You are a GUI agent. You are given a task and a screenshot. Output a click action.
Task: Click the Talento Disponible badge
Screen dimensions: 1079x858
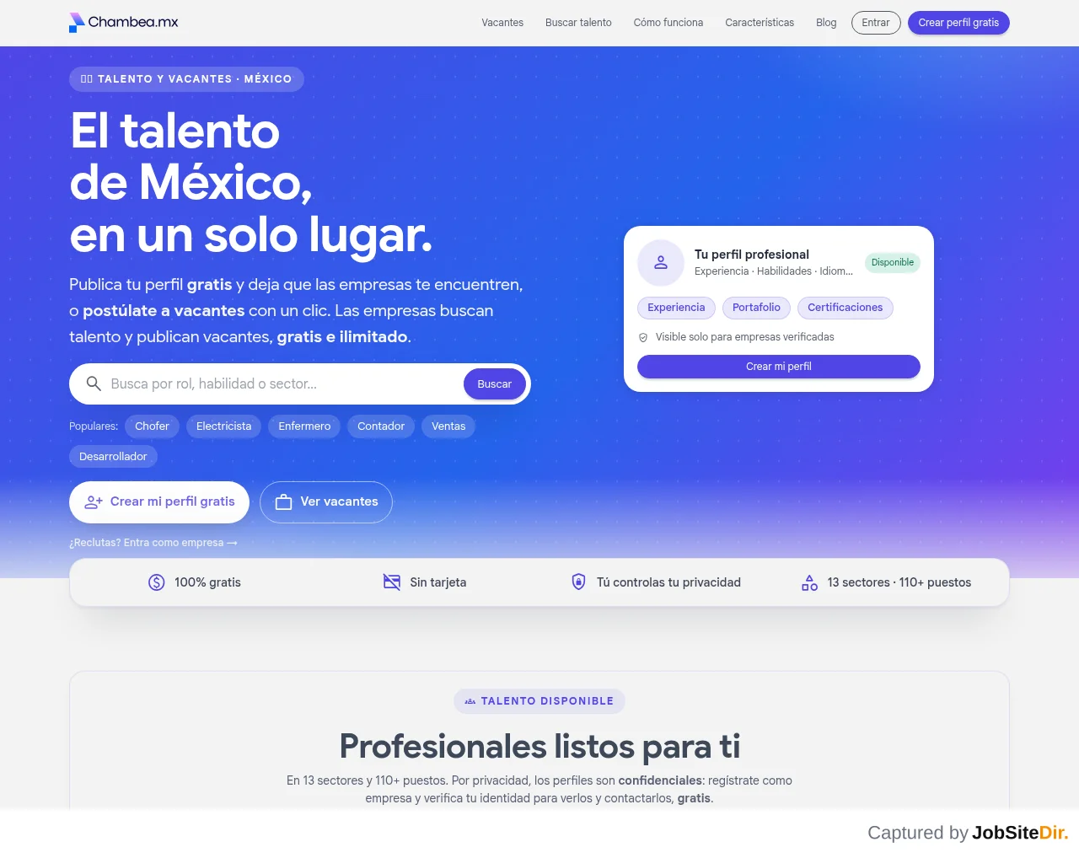539,701
